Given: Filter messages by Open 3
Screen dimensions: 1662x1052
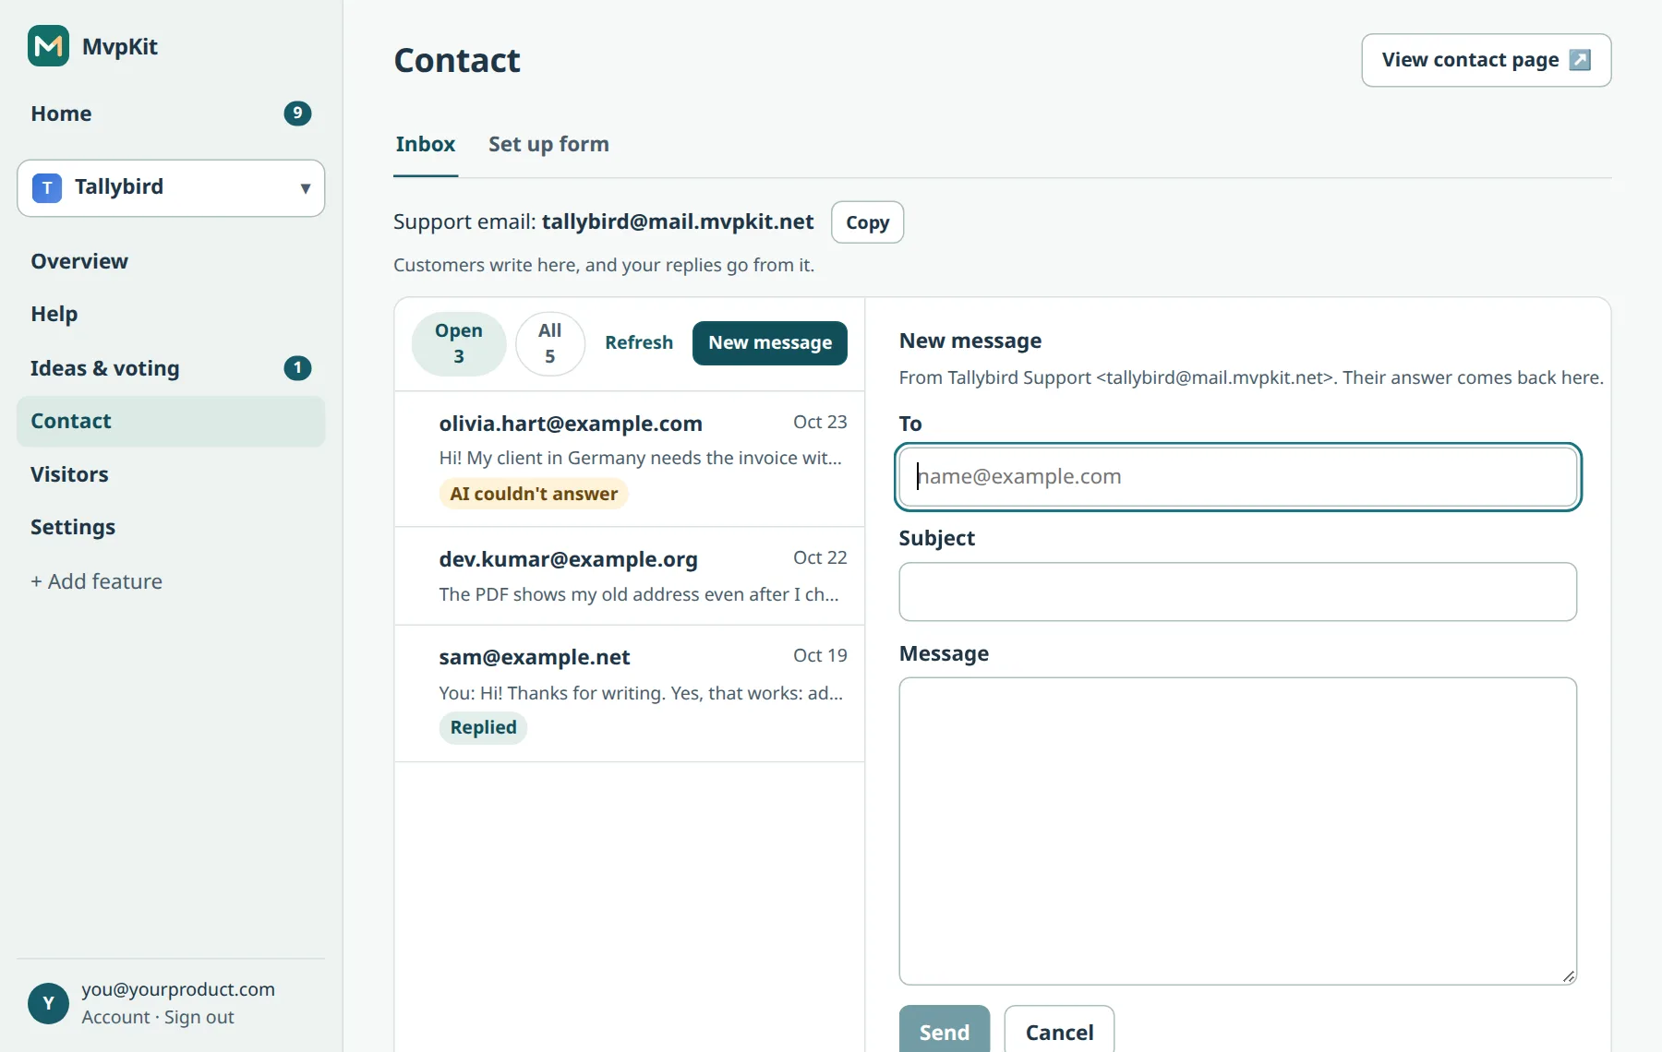Looking at the screenshot, I should point(459,343).
